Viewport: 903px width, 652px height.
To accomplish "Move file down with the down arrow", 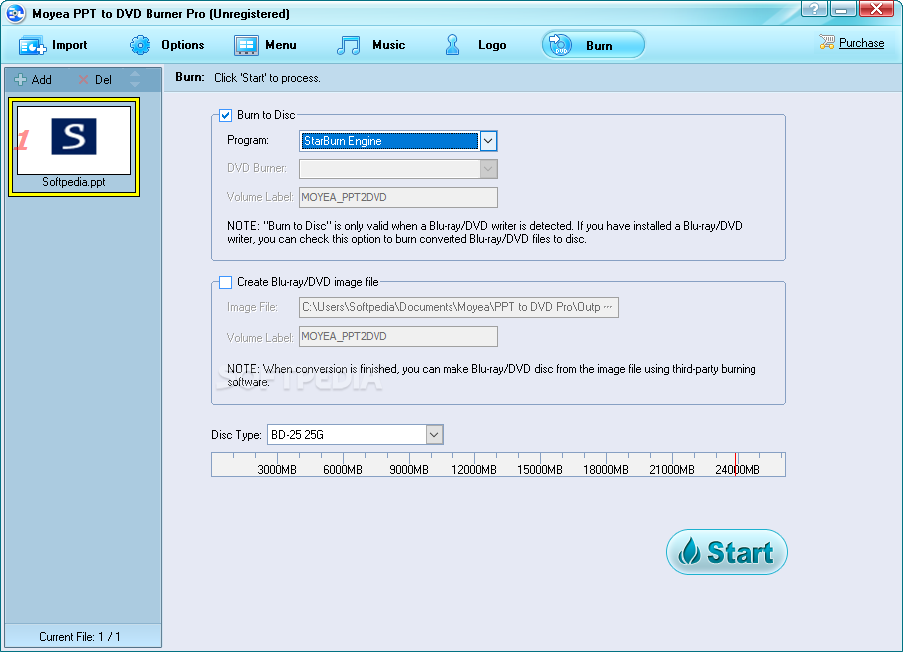I will point(135,84).
